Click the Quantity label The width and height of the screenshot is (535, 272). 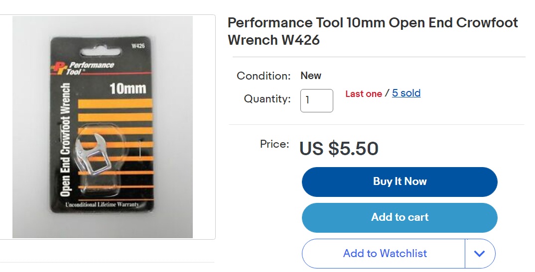[x=267, y=99]
